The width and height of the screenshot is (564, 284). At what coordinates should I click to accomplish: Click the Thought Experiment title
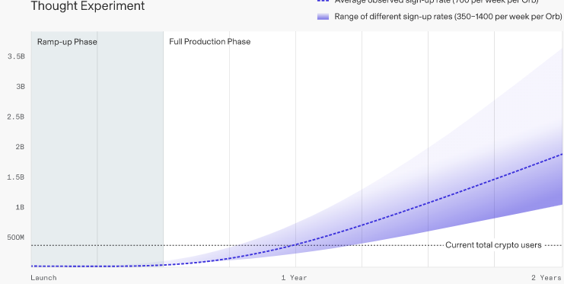pyautogui.click(x=88, y=6)
